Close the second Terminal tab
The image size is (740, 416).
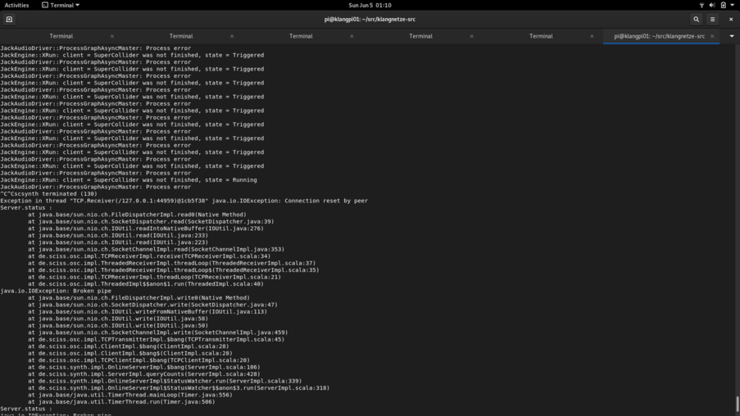(x=232, y=36)
